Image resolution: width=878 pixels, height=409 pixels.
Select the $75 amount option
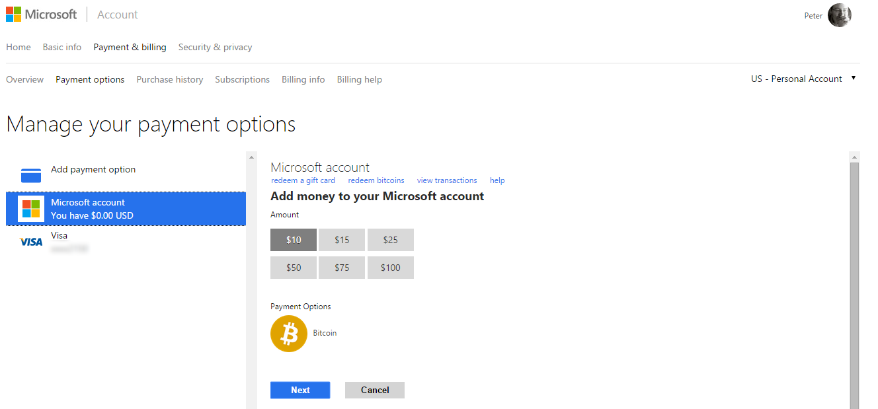[342, 268]
